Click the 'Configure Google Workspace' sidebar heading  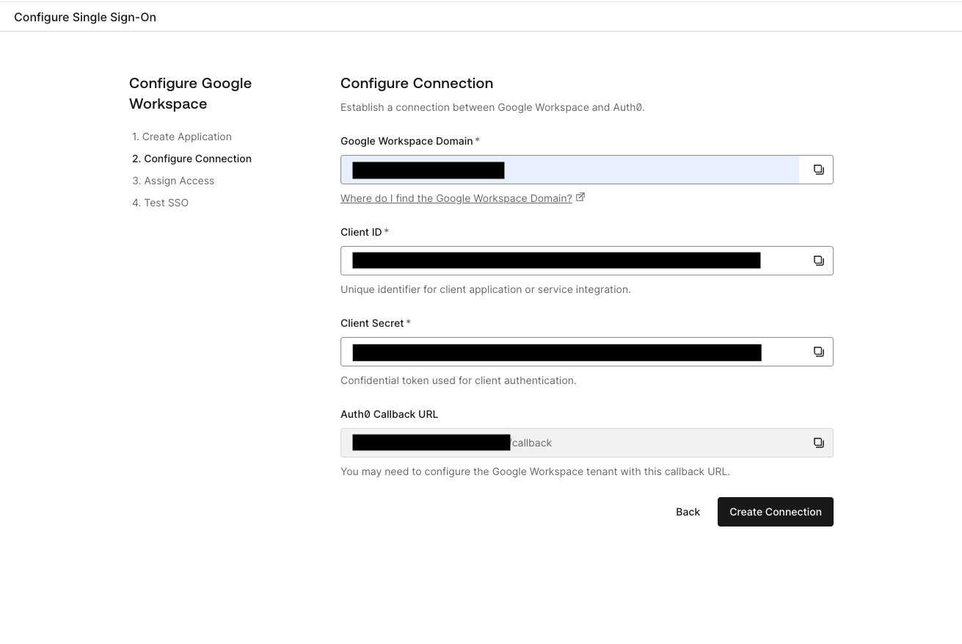click(x=191, y=93)
